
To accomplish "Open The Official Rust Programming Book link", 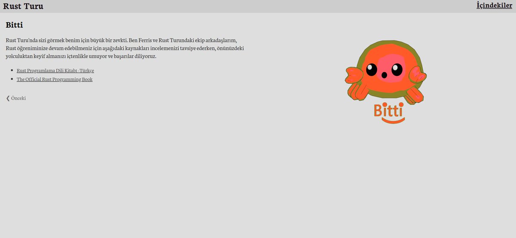I will (x=55, y=79).
